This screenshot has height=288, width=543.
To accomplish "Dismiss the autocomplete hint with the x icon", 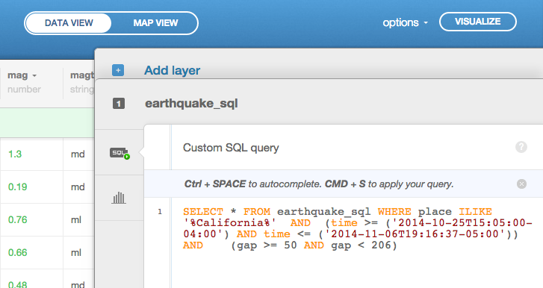I will tap(521, 184).
